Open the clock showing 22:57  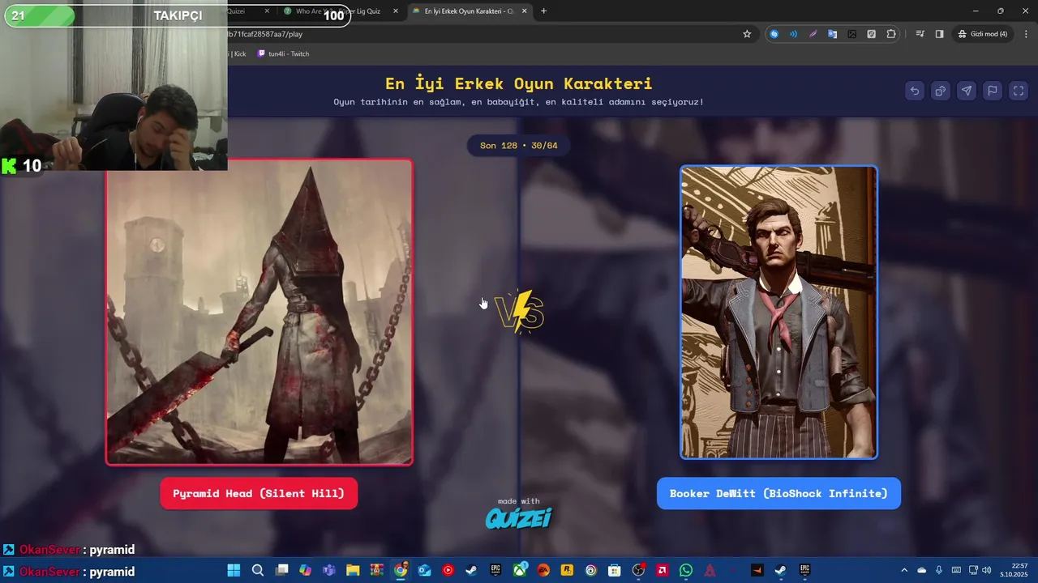tap(1014, 570)
